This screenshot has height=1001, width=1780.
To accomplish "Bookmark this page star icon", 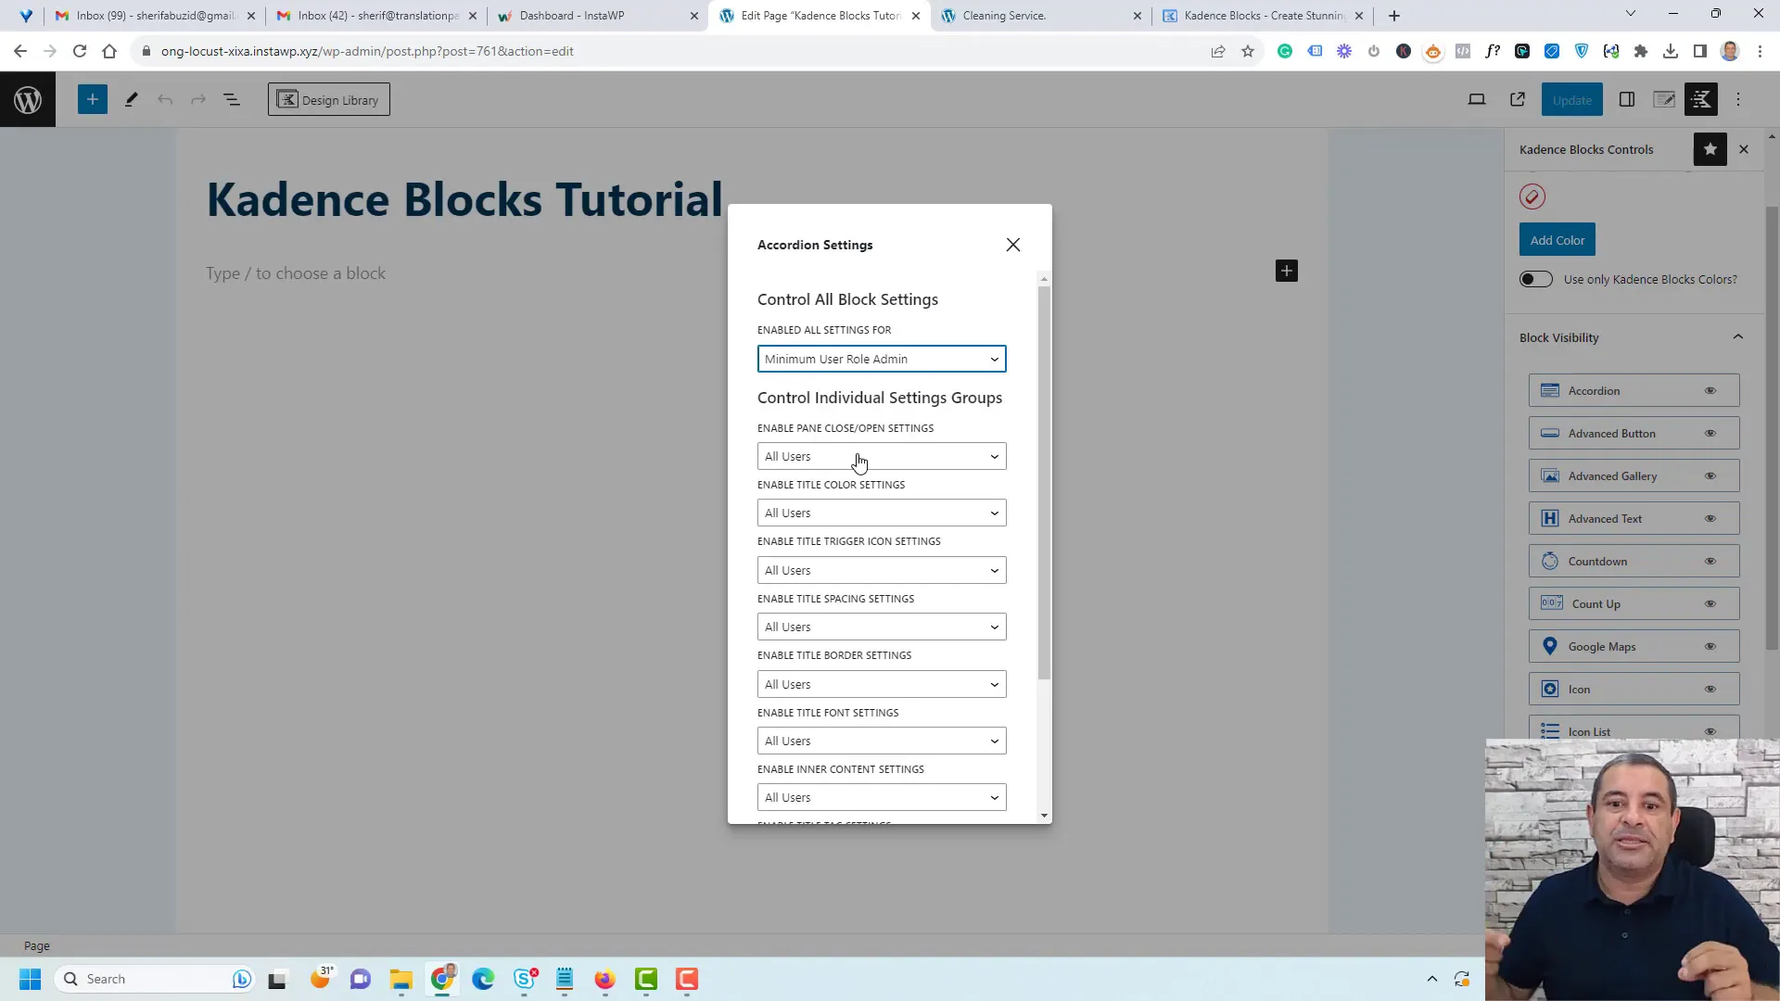I will [x=1248, y=51].
